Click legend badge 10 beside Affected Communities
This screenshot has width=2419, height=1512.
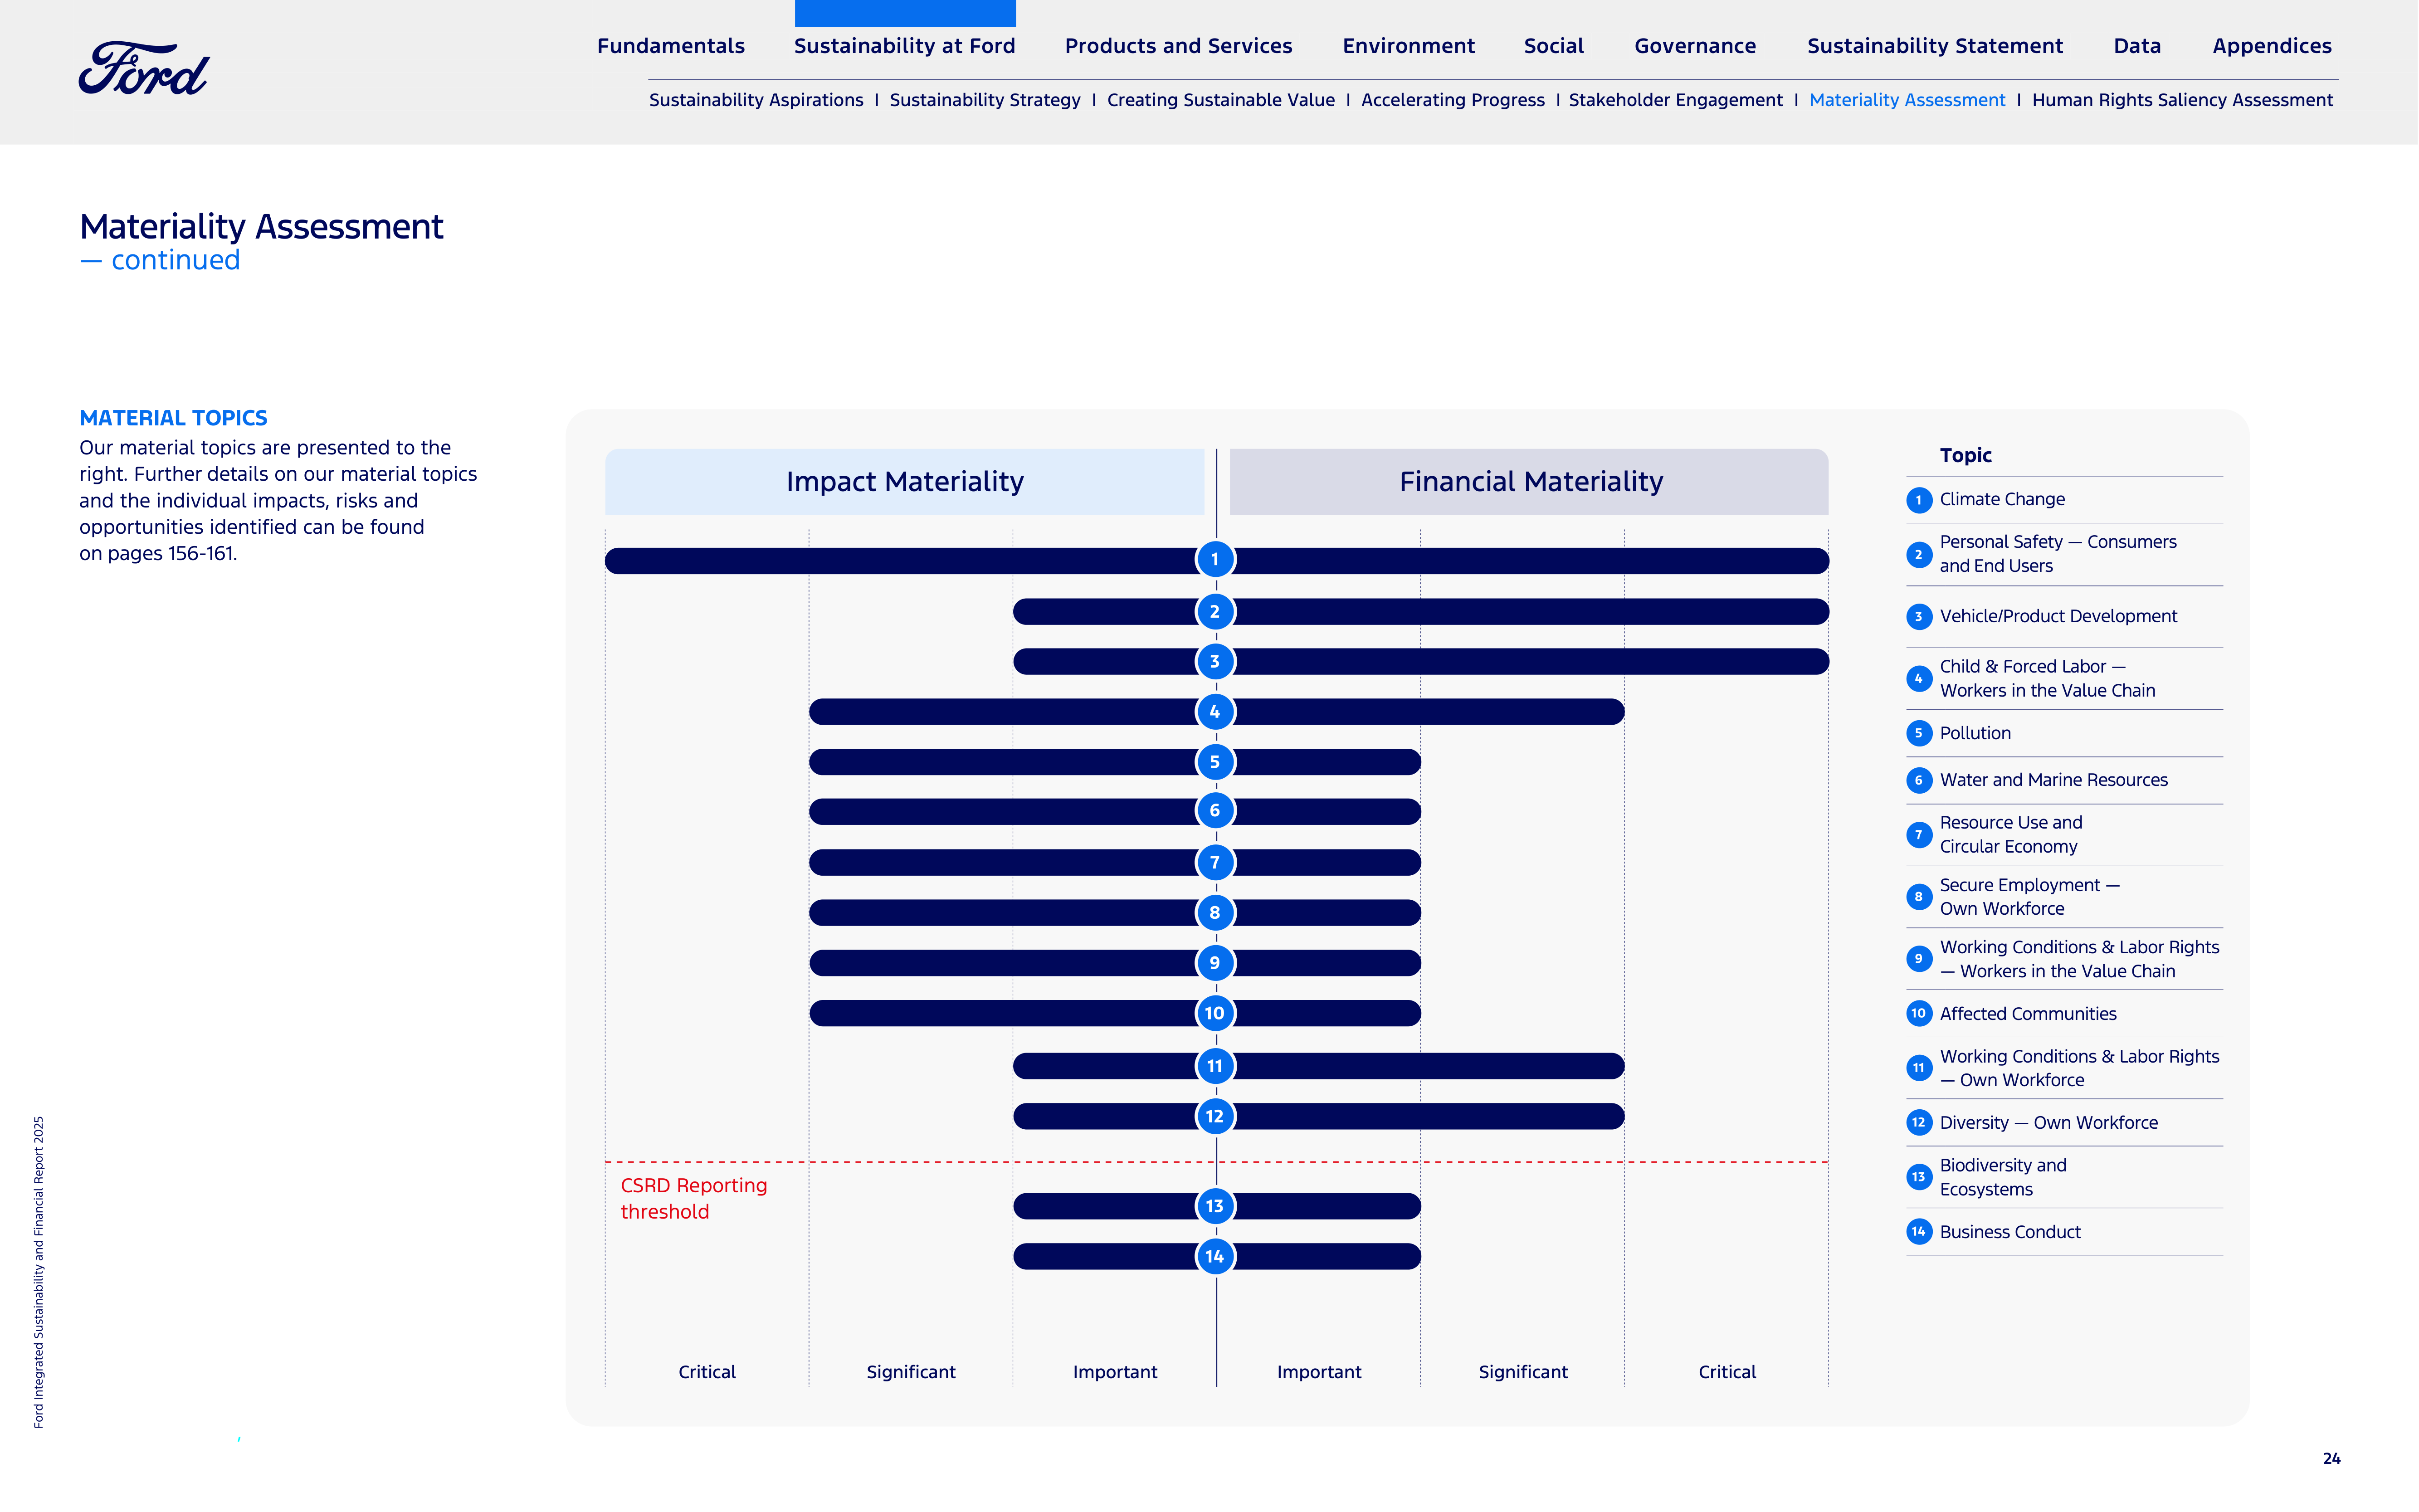pos(1918,1014)
